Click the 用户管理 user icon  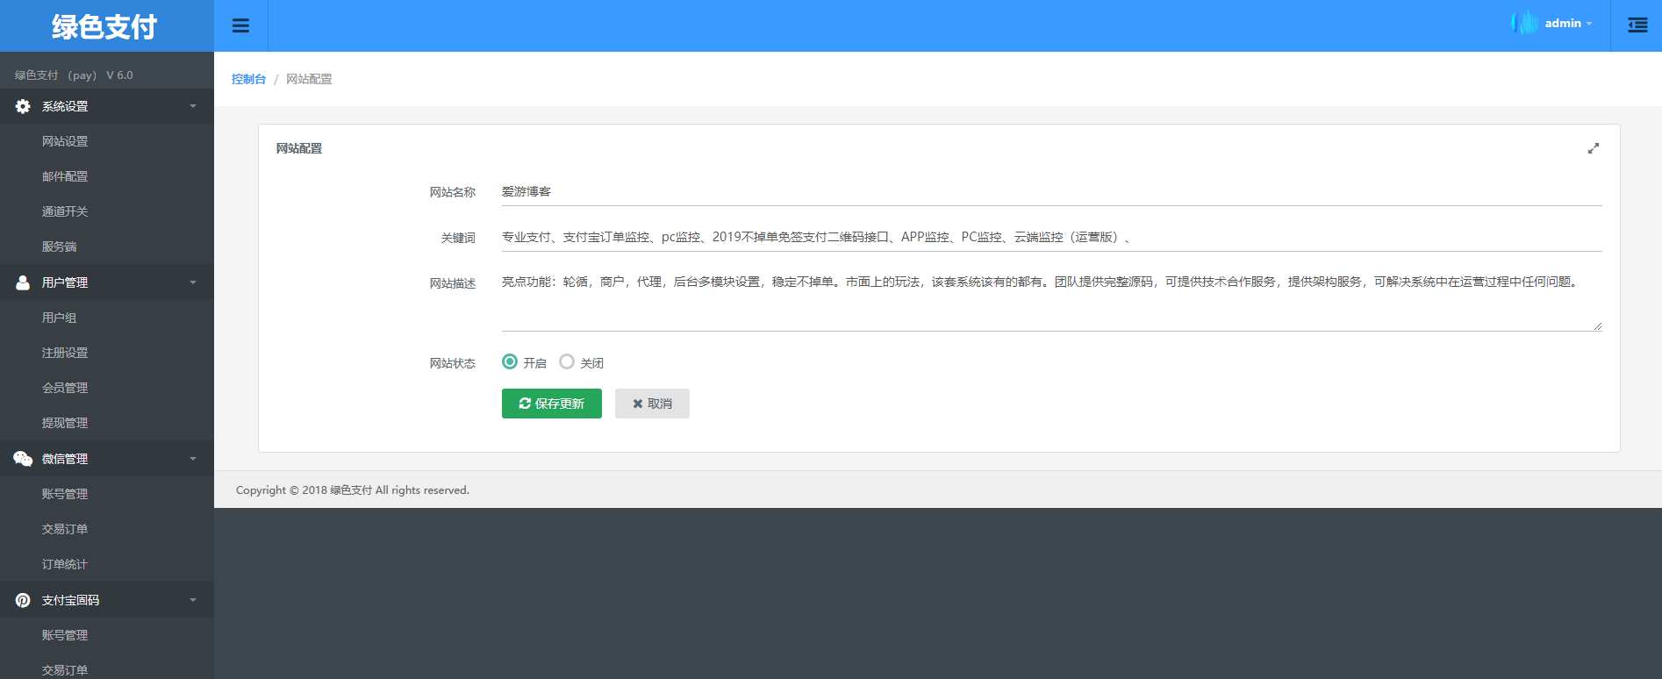(23, 282)
